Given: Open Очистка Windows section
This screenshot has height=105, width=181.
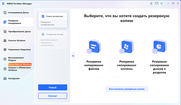Looking at the screenshot, I should (17, 41).
